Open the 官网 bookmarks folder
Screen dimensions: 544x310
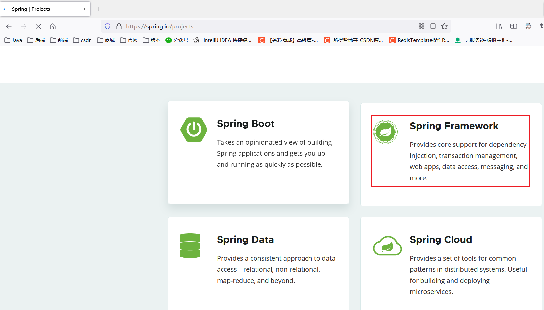click(x=129, y=40)
